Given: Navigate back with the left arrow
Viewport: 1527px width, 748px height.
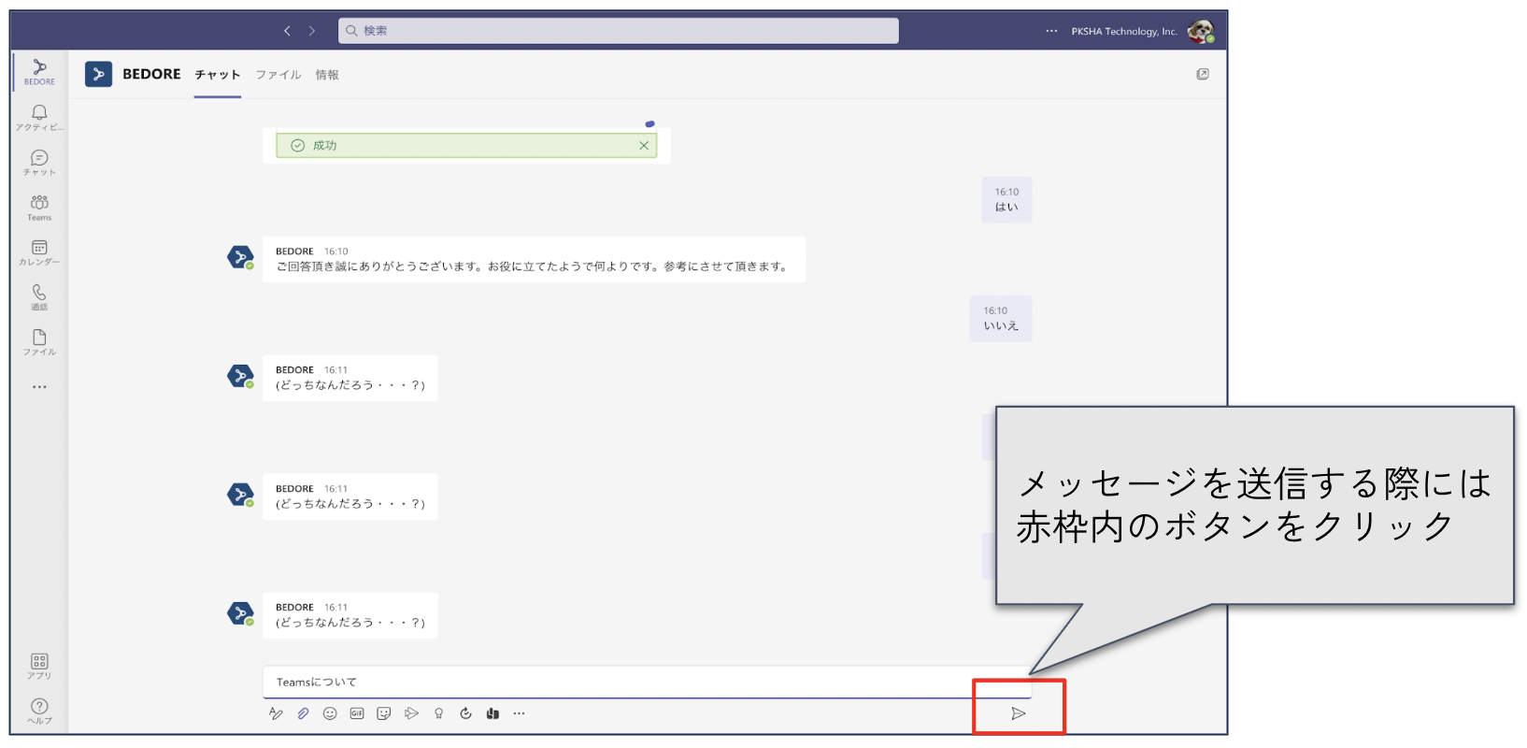Looking at the screenshot, I should point(288,31).
